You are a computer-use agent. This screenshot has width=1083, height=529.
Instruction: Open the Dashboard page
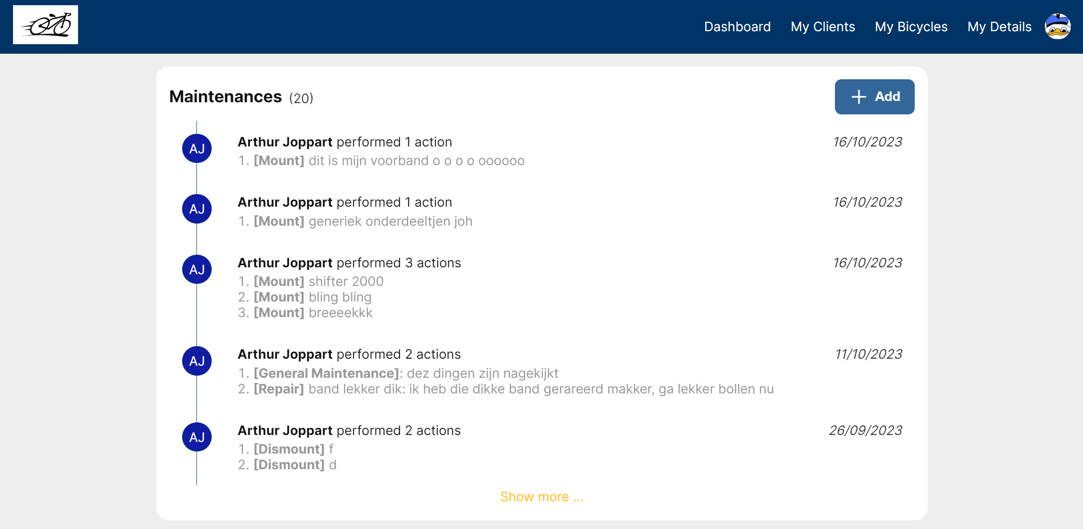click(x=737, y=26)
